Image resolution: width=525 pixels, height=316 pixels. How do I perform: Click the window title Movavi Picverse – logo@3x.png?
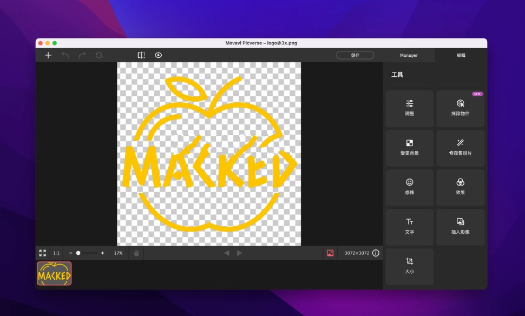[261, 43]
